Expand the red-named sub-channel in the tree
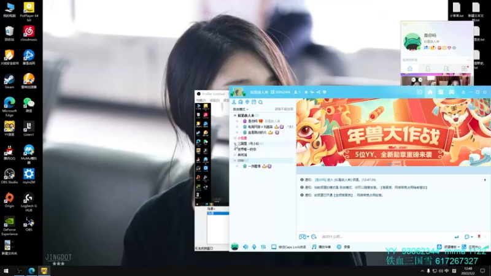Screen dimensions: 491x276 235,138
